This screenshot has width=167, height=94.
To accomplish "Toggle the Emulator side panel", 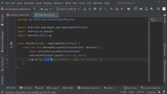I will point(165,50).
